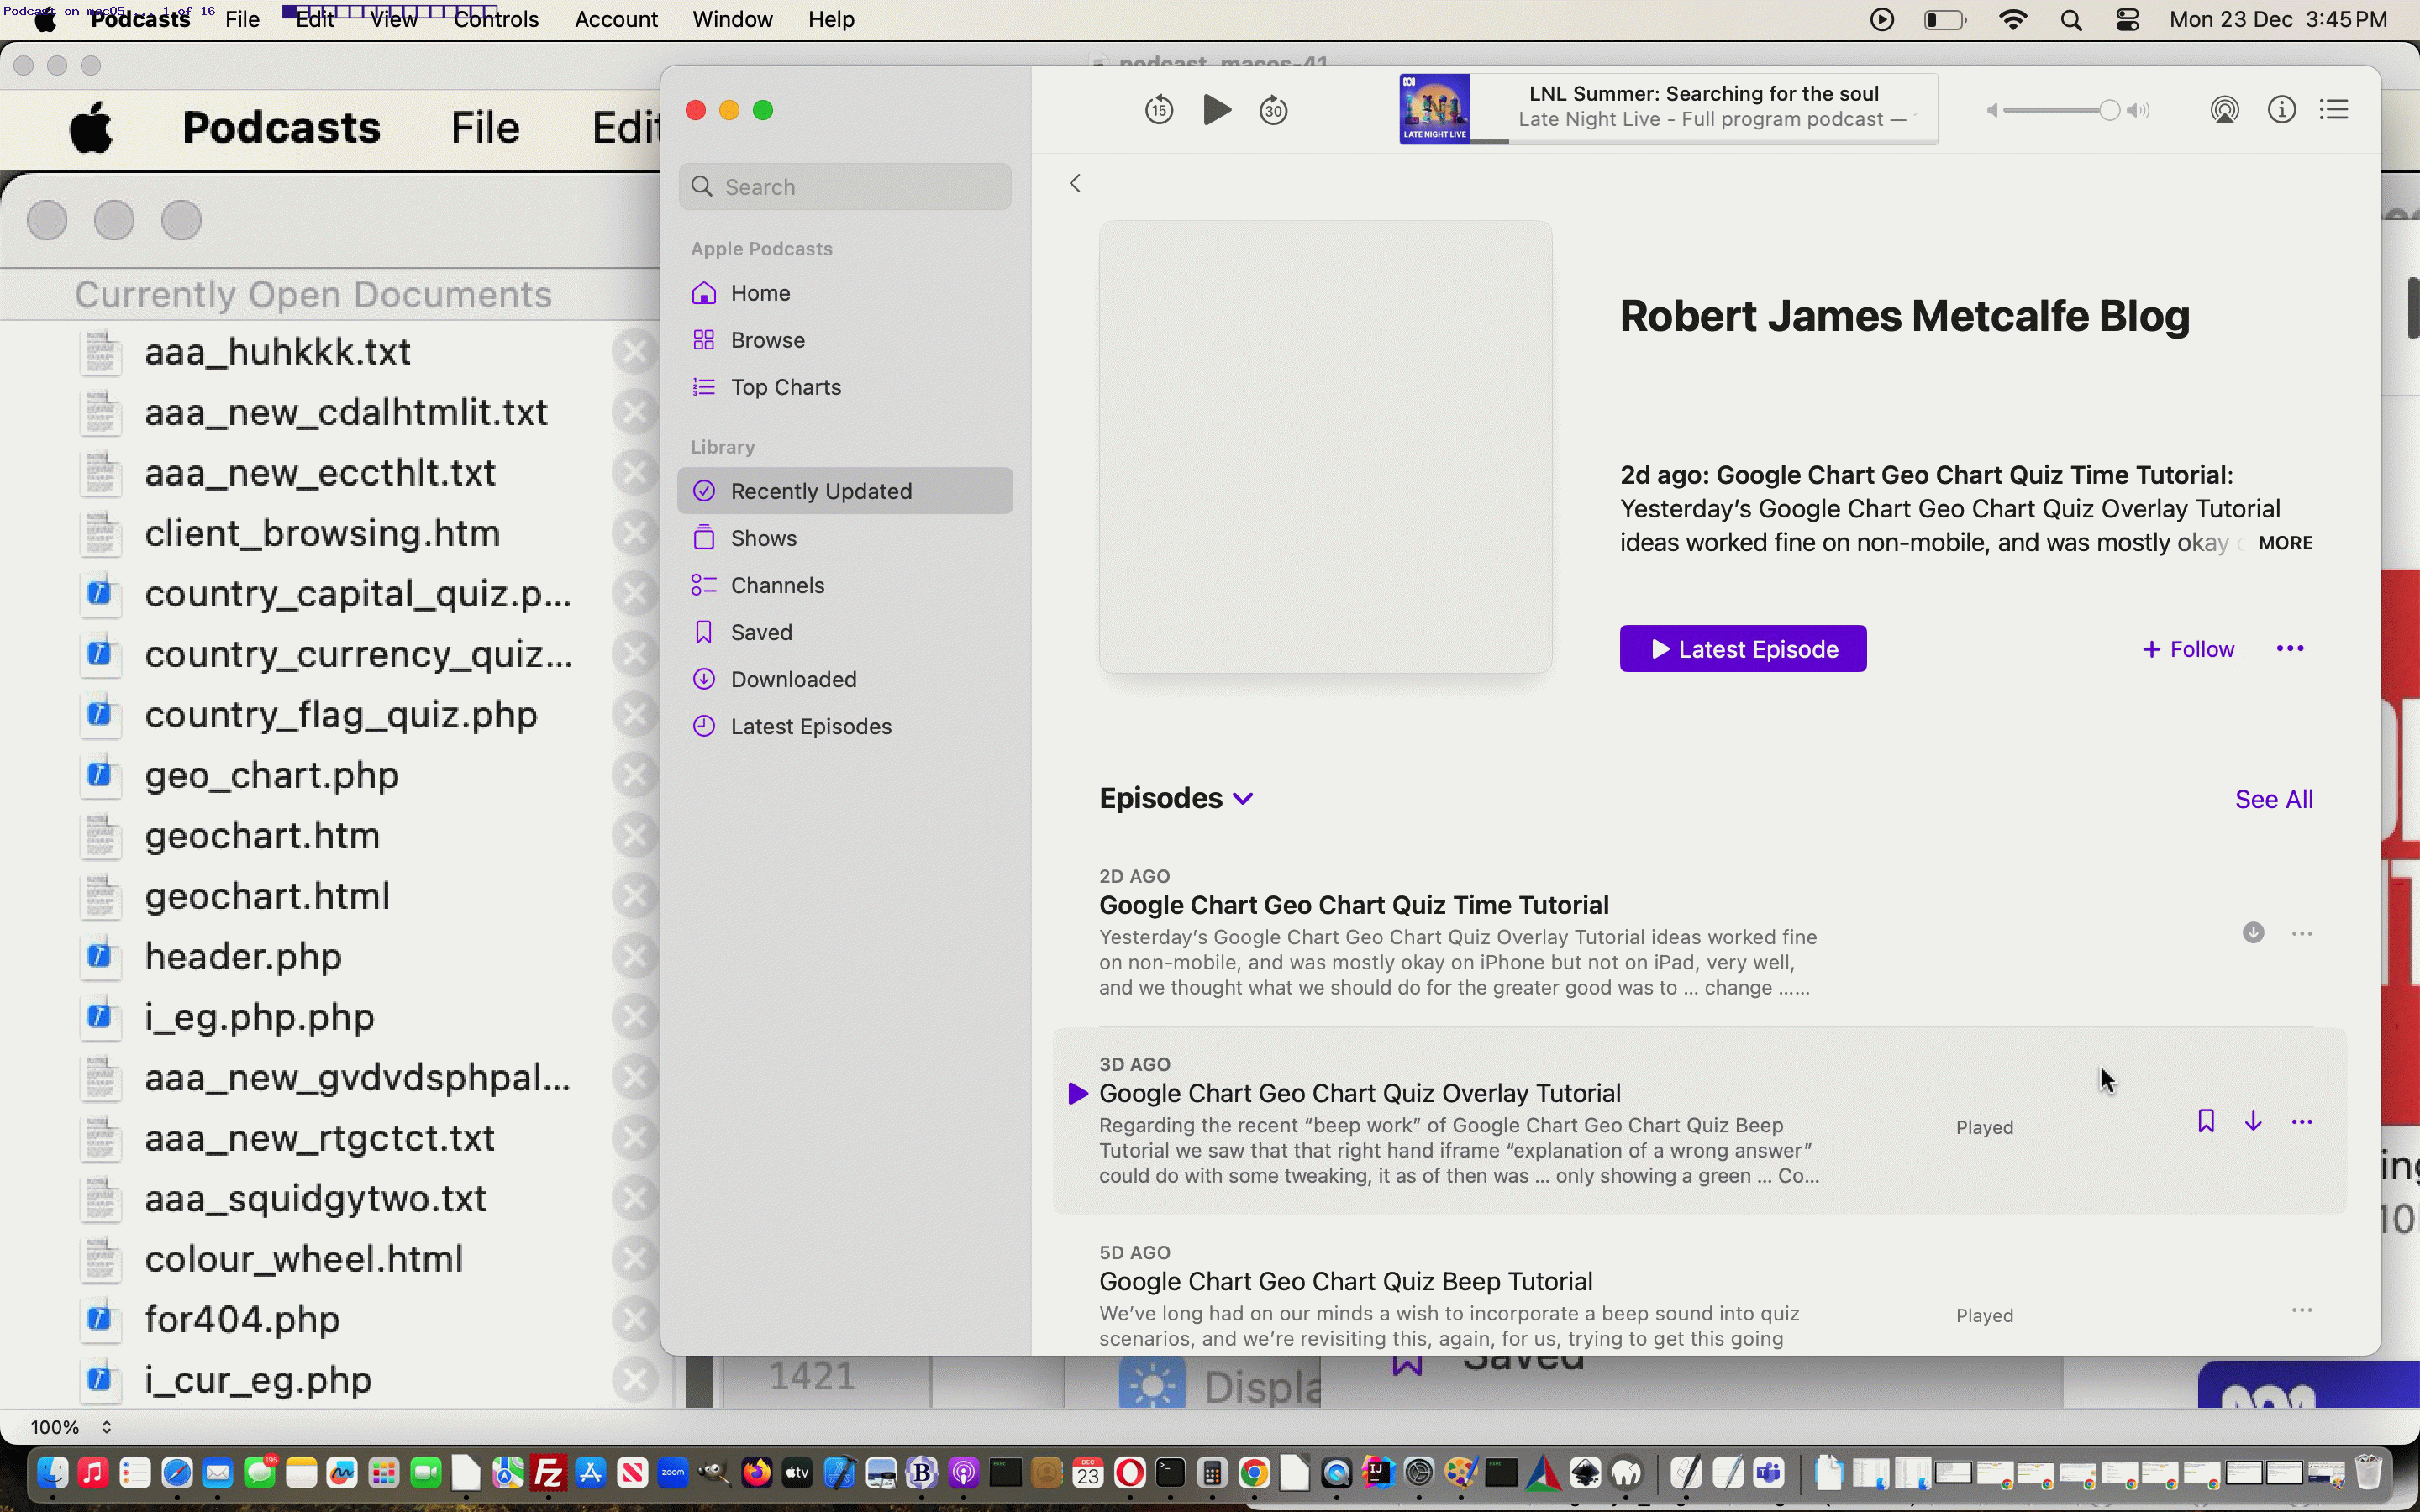Play the Quiz Overlay Tutorial episode

[x=1077, y=1094]
